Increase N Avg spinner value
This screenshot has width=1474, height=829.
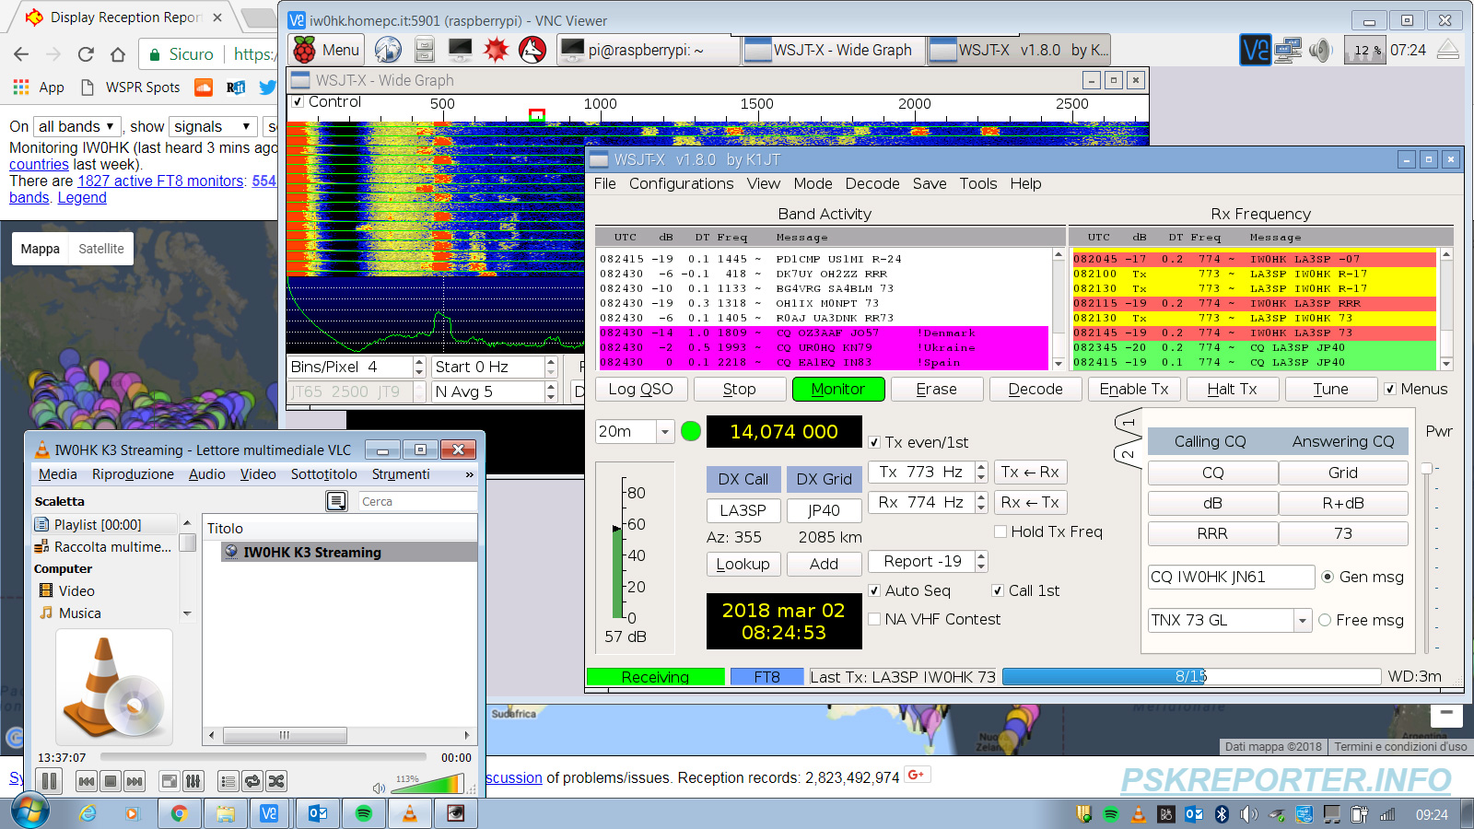pyautogui.click(x=551, y=387)
